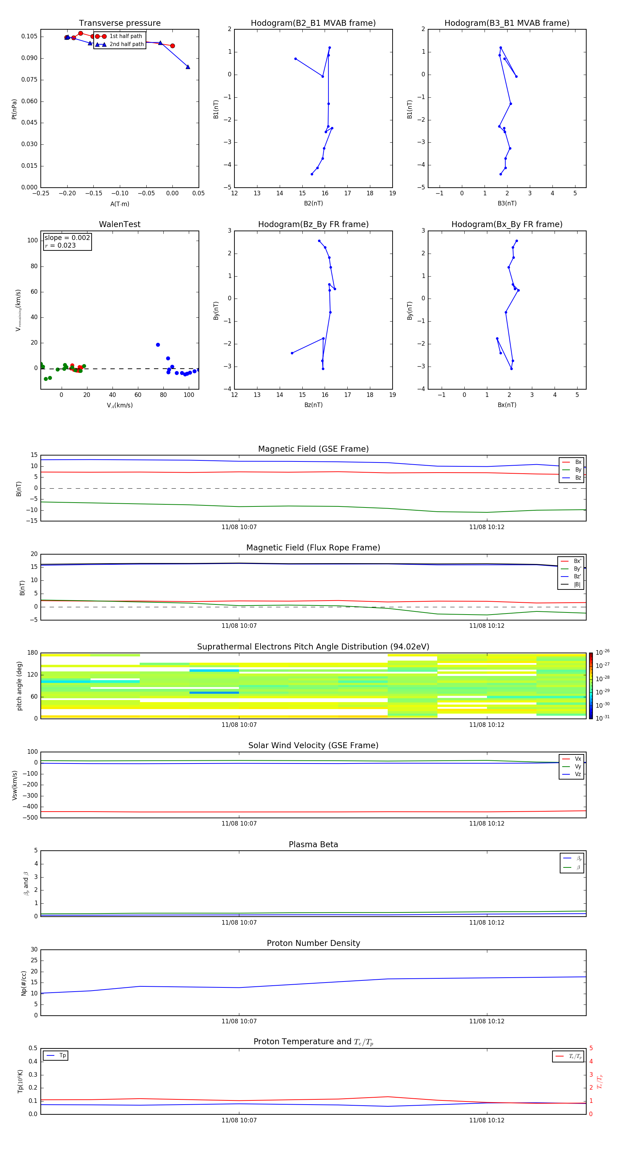The width and height of the screenshot is (627, 1151).
Task: Click the pitch angle colorbar
Action: tap(591, 686)
